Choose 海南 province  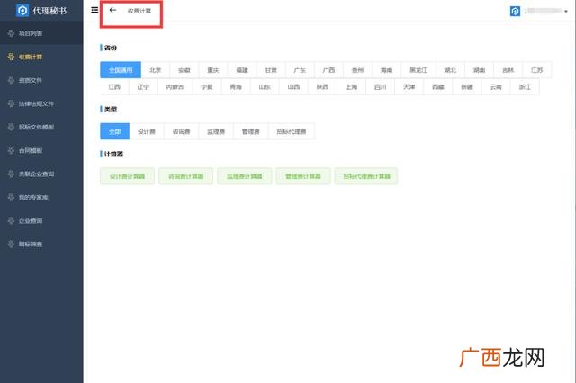(386, 70)
